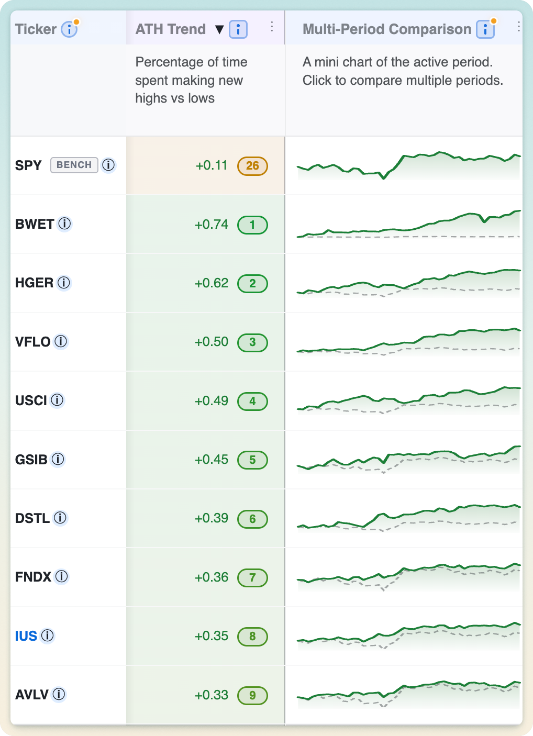Select the FNDX ticker name
The width and height of the screenshot is (533, 736).
tap(34, 577)
